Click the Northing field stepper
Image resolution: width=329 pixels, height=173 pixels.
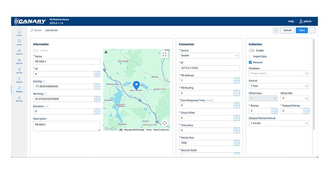(97, 99)
